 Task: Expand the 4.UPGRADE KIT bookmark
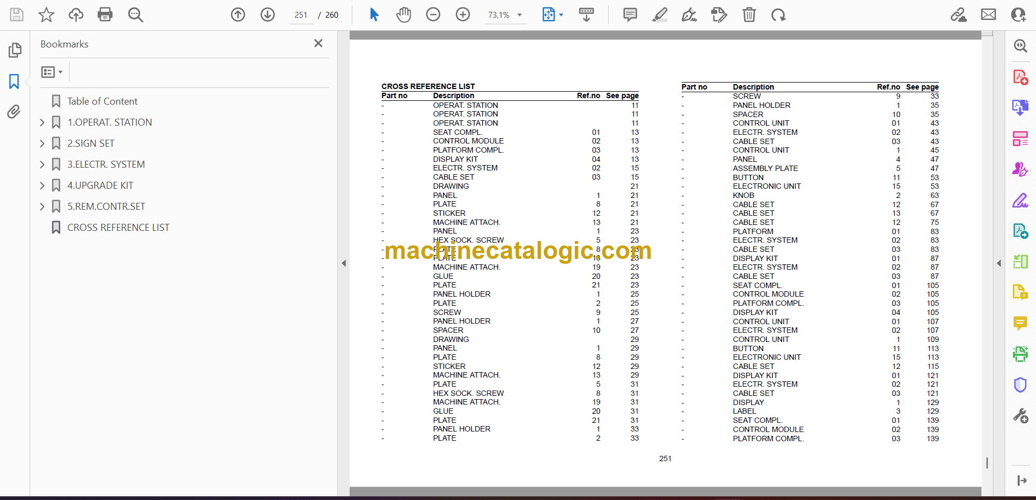click(x=42, y=186)
